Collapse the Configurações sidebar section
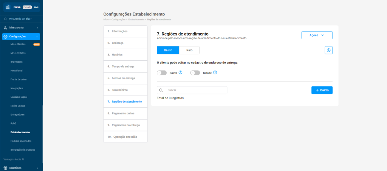Image resolution: width=387 pixels, height=171 pixels. tap(37, 37)
